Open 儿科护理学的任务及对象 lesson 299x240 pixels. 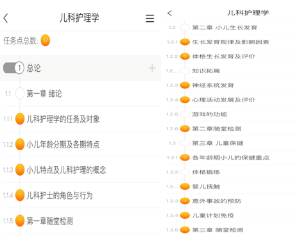(63, 119)
